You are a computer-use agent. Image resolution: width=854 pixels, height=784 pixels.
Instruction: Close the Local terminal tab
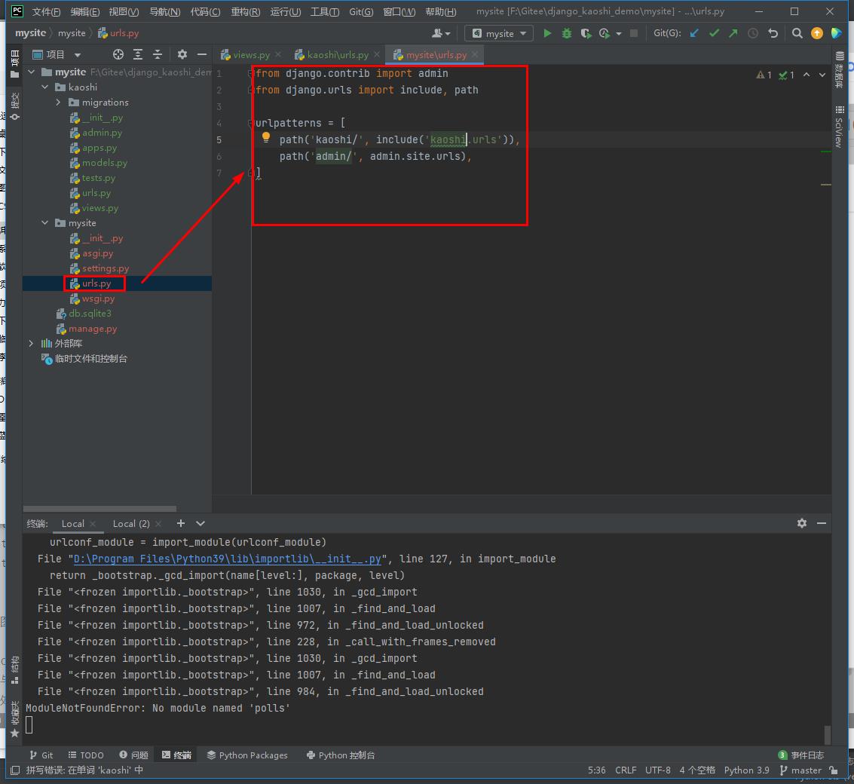click(93, 524)
